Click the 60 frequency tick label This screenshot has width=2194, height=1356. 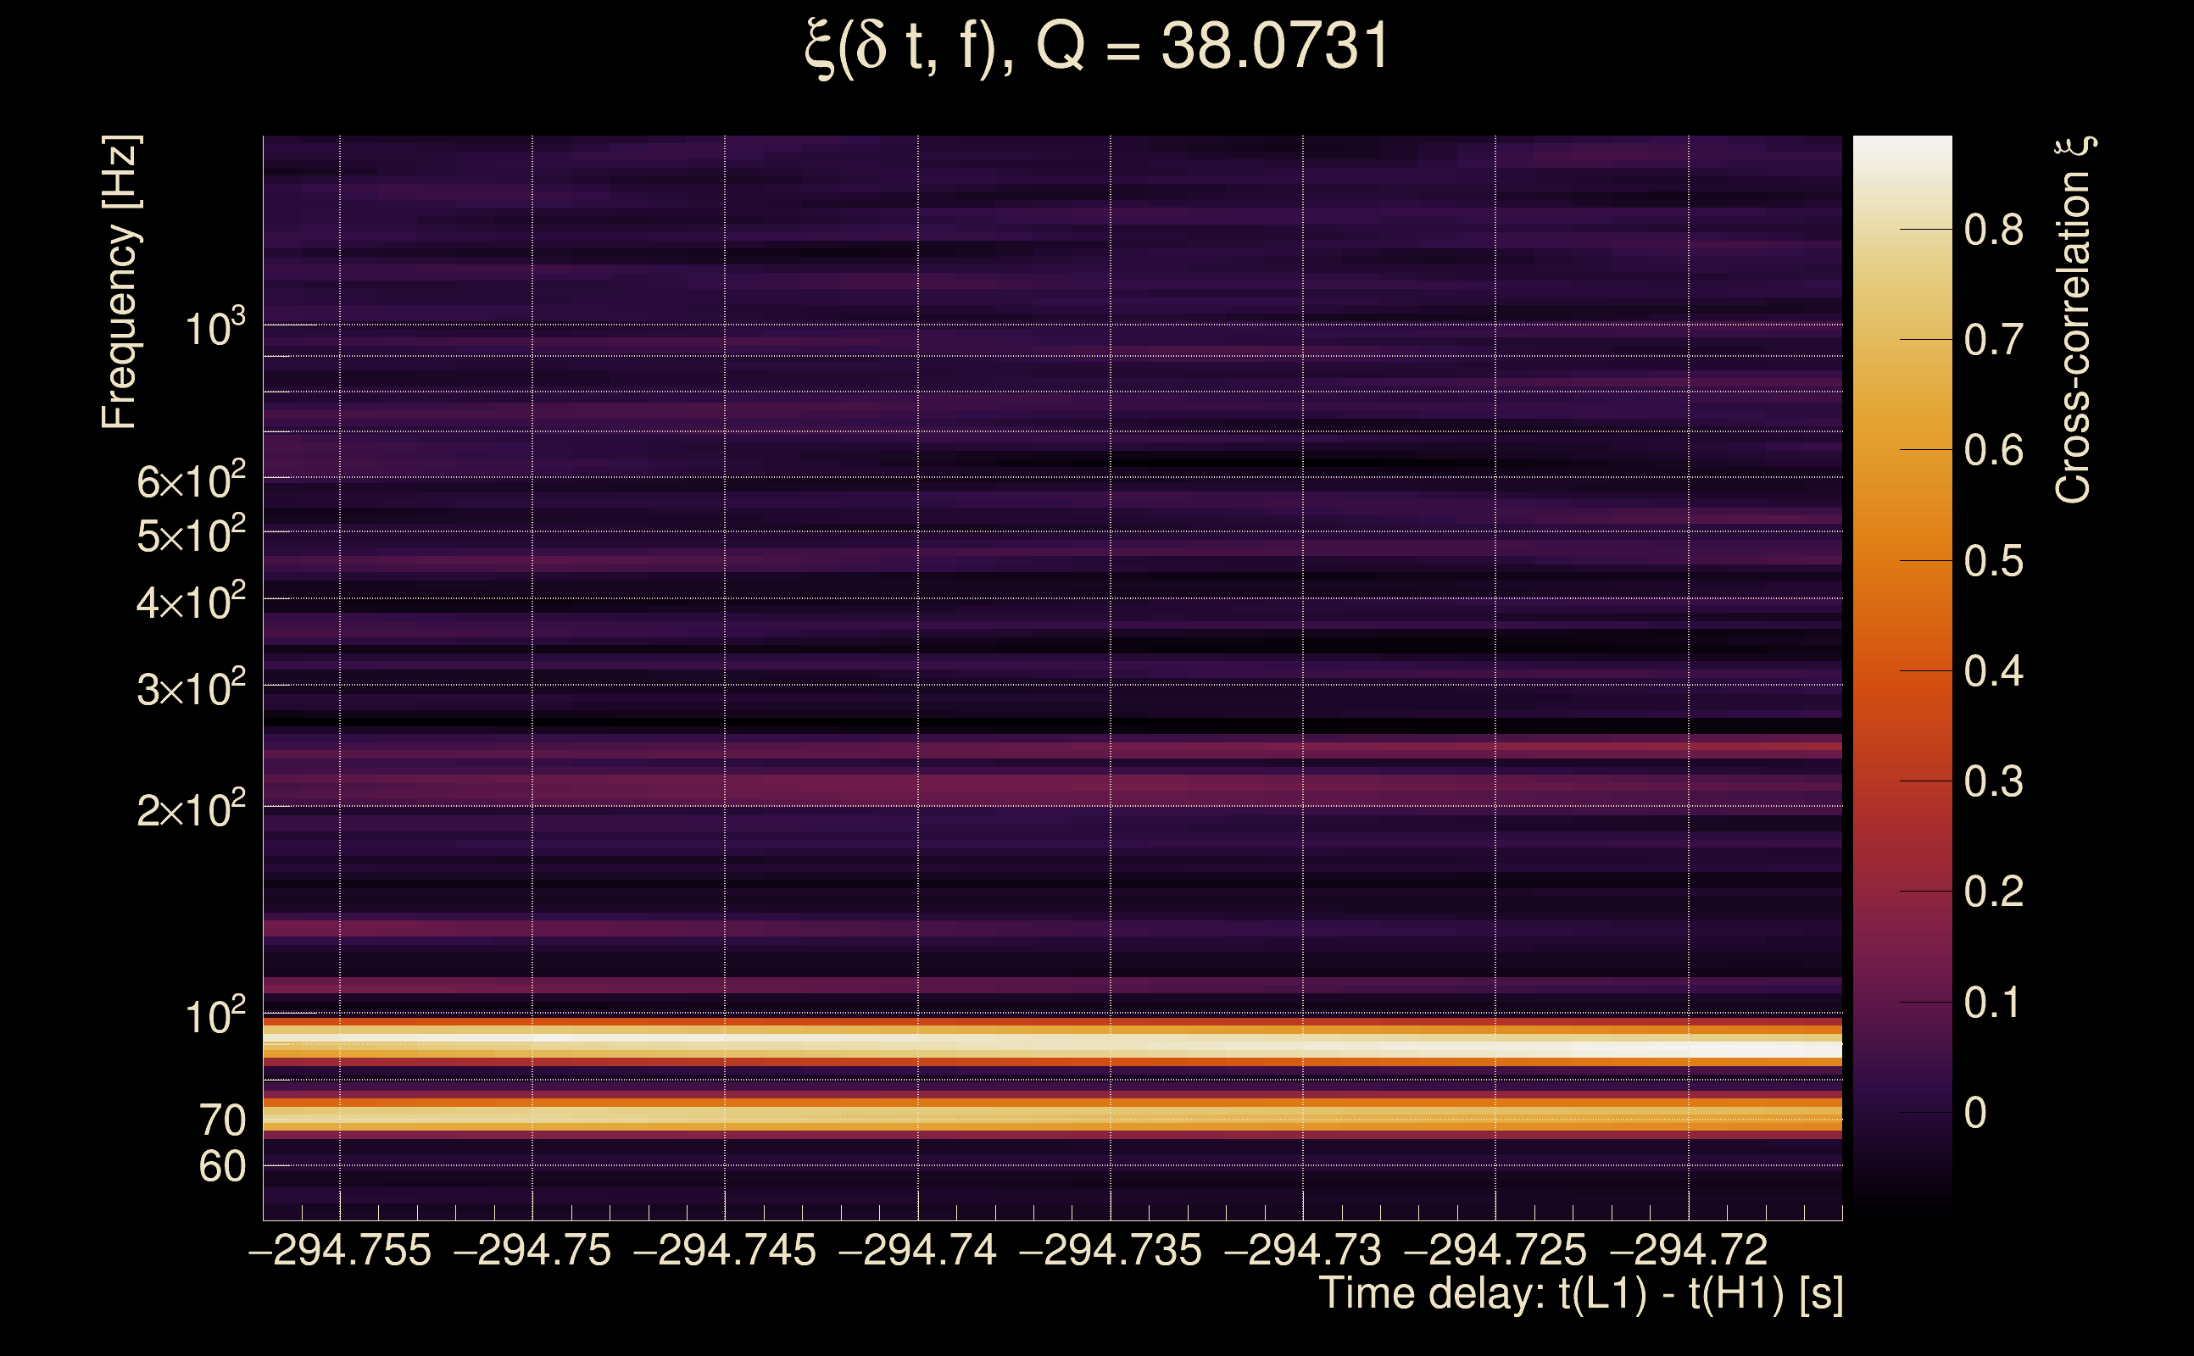click(x=221, y=1167)
